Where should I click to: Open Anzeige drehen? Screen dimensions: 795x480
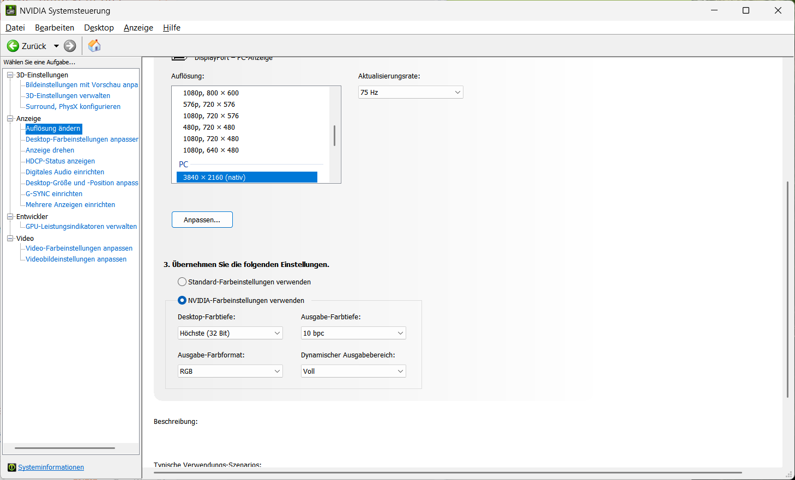point(50,150)
